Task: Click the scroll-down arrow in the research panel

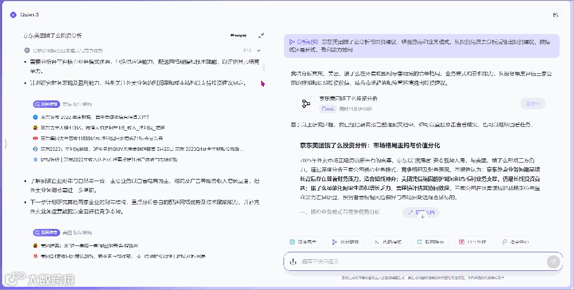Action: [139, 257]
